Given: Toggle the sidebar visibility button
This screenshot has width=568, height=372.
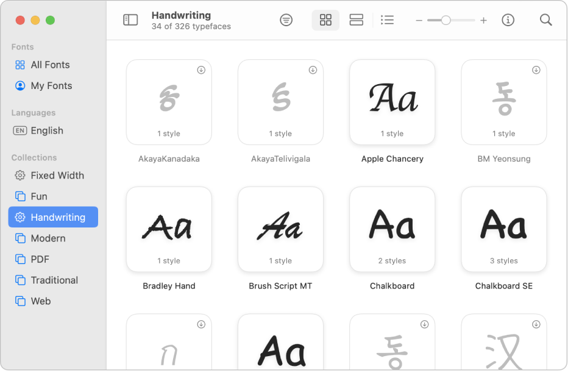Looking at the screenshot, I should (130, 20).
